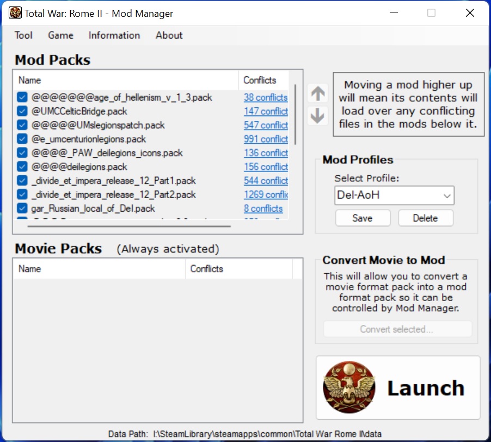The height and width of the screenshot is (442, 491).
Task: Move selected mod down with arrow
Action: pyautogui.click(x=318, y=116)
